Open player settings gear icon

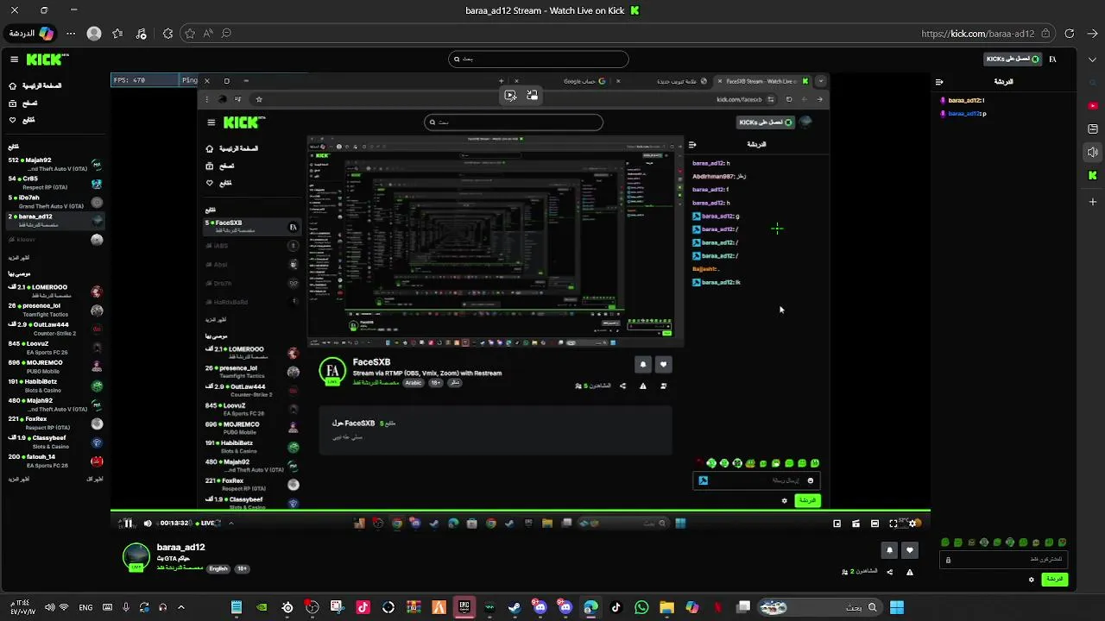point(913,523)
